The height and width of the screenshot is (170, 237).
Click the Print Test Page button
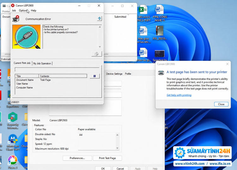tap(107, 158)
